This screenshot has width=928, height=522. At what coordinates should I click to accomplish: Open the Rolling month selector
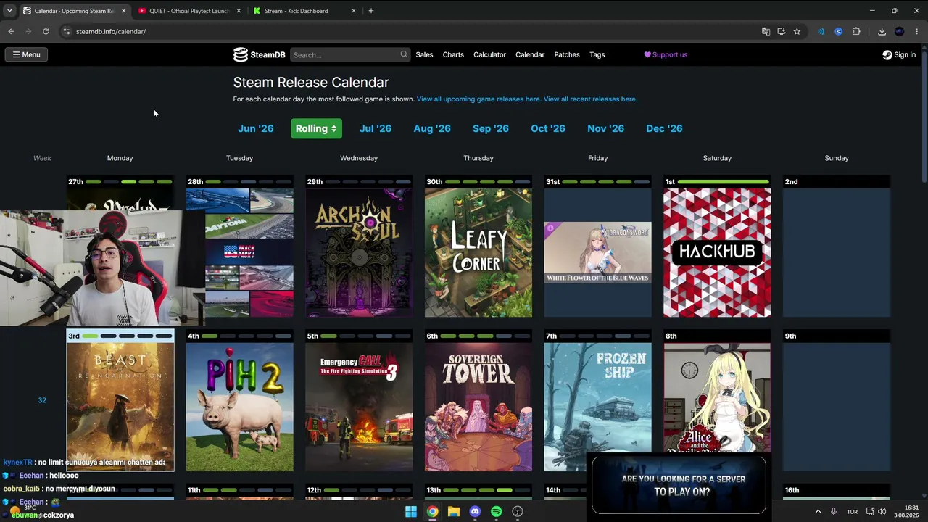(316, 128)
